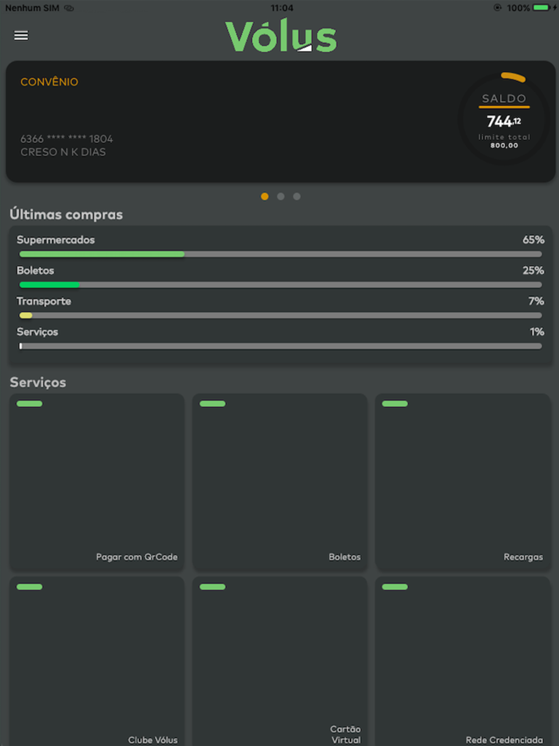Screen dimensions: 559x746
Task: Click the Supermercados progress bar
Action: pos(281,254)
